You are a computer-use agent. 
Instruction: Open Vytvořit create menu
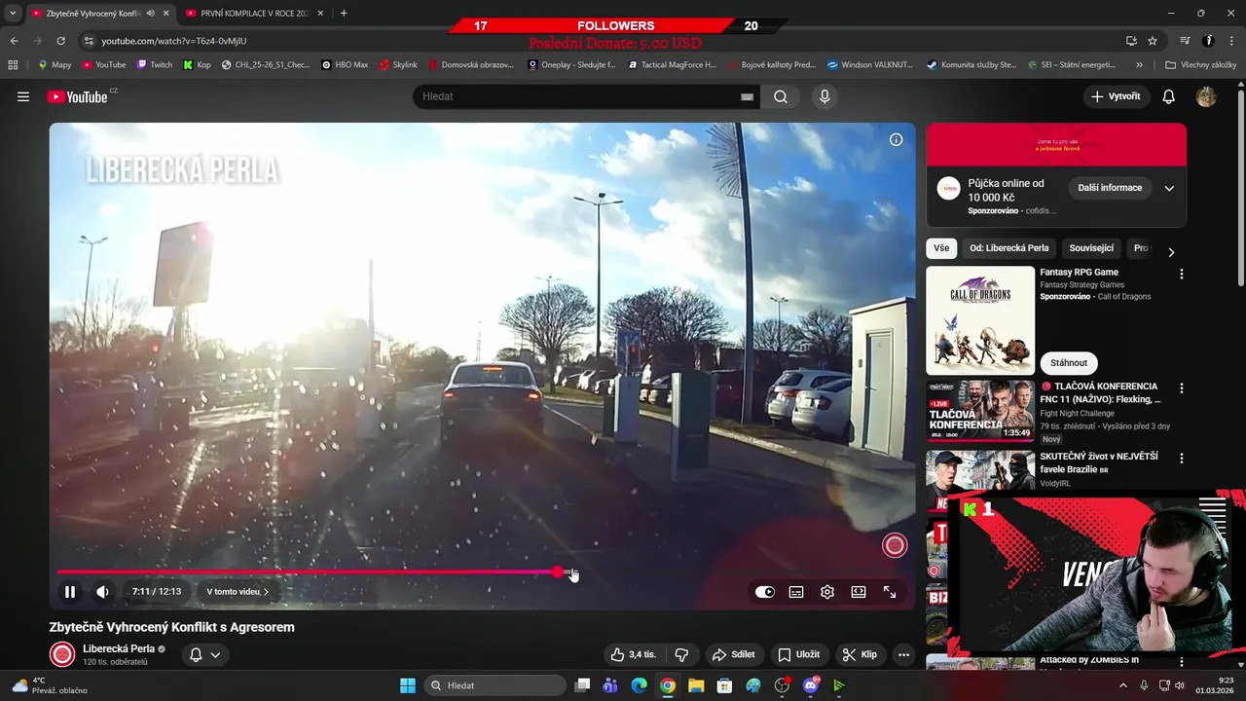pyautogui.click(x=1116, y=96)
